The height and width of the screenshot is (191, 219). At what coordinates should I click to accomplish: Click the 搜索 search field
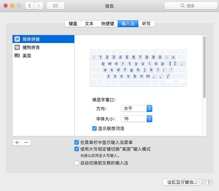tap(191, 6)
